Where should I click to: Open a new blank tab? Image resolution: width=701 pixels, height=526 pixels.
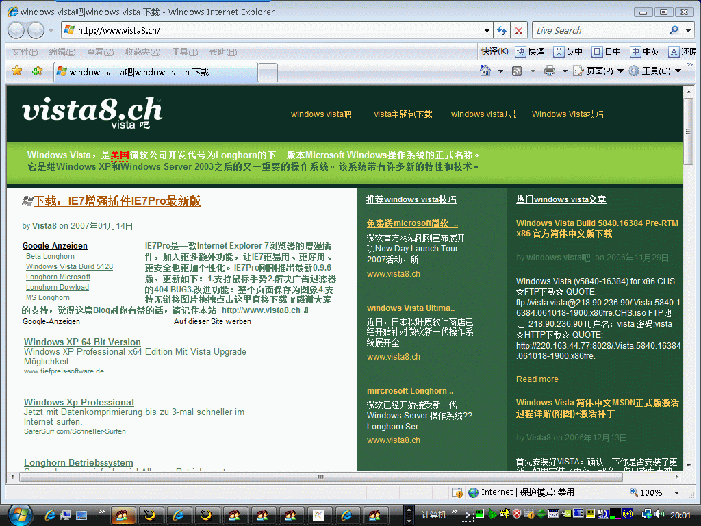pos(268,73)
